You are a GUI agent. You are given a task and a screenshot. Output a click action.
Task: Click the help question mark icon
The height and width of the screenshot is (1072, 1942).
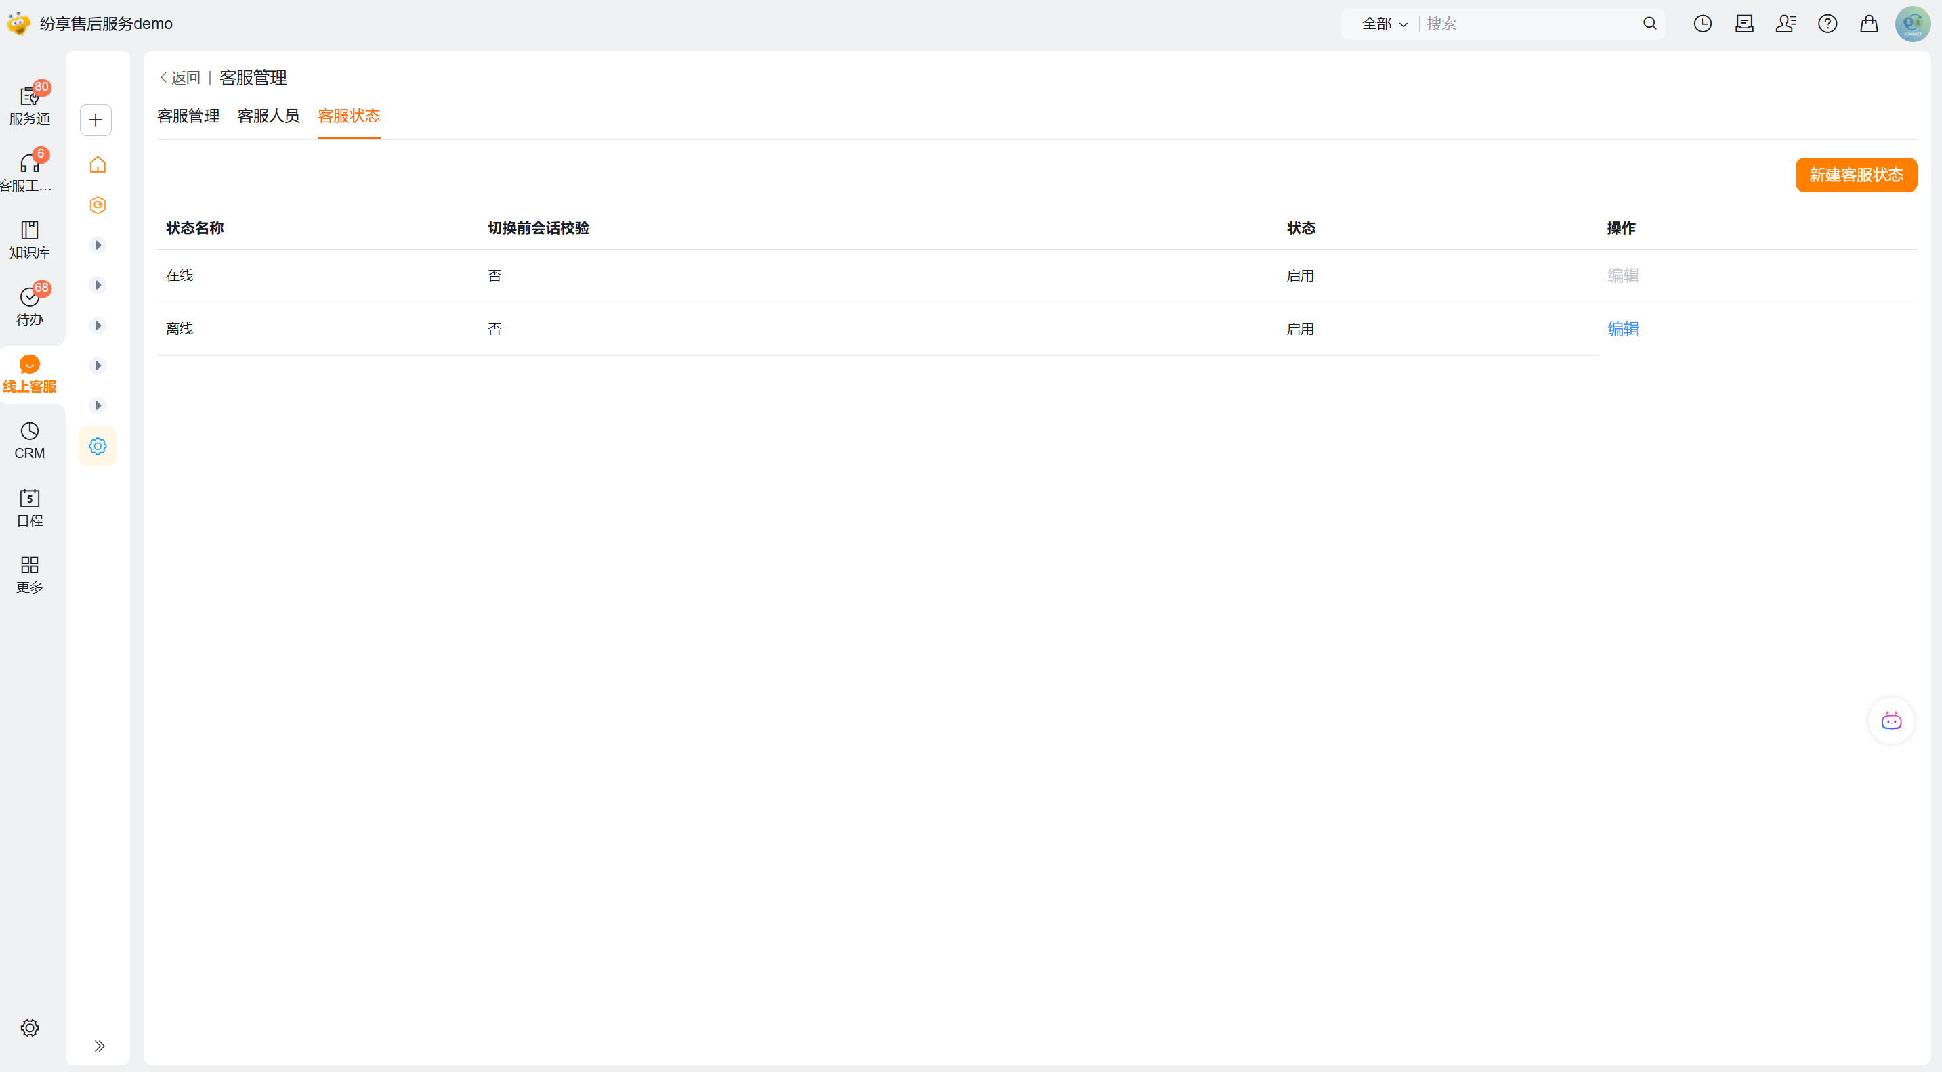[x=1827, y=24]
